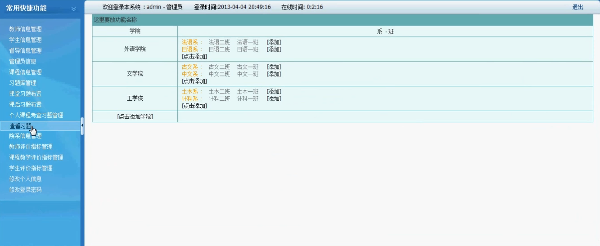Click [点击添加] under 工学院

coord(194,106)
